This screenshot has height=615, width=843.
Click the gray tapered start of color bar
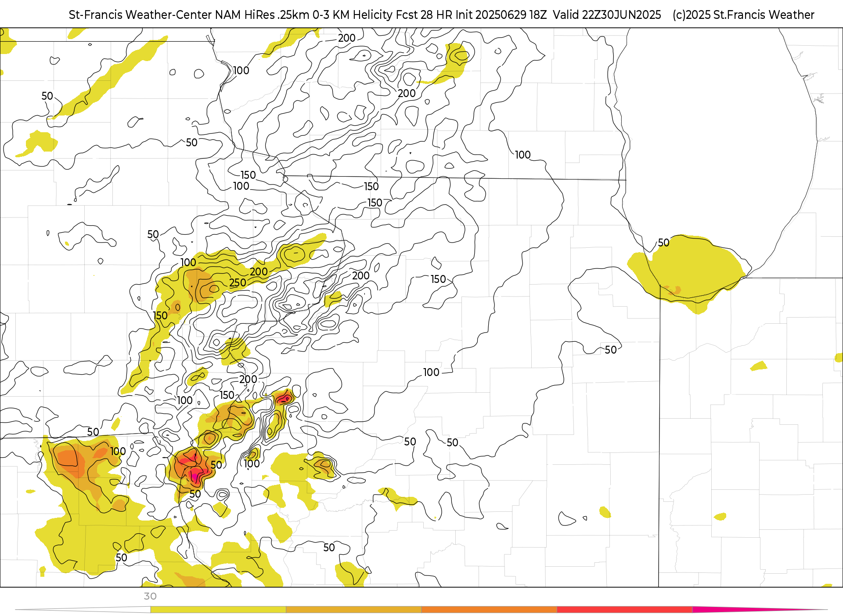83,610
